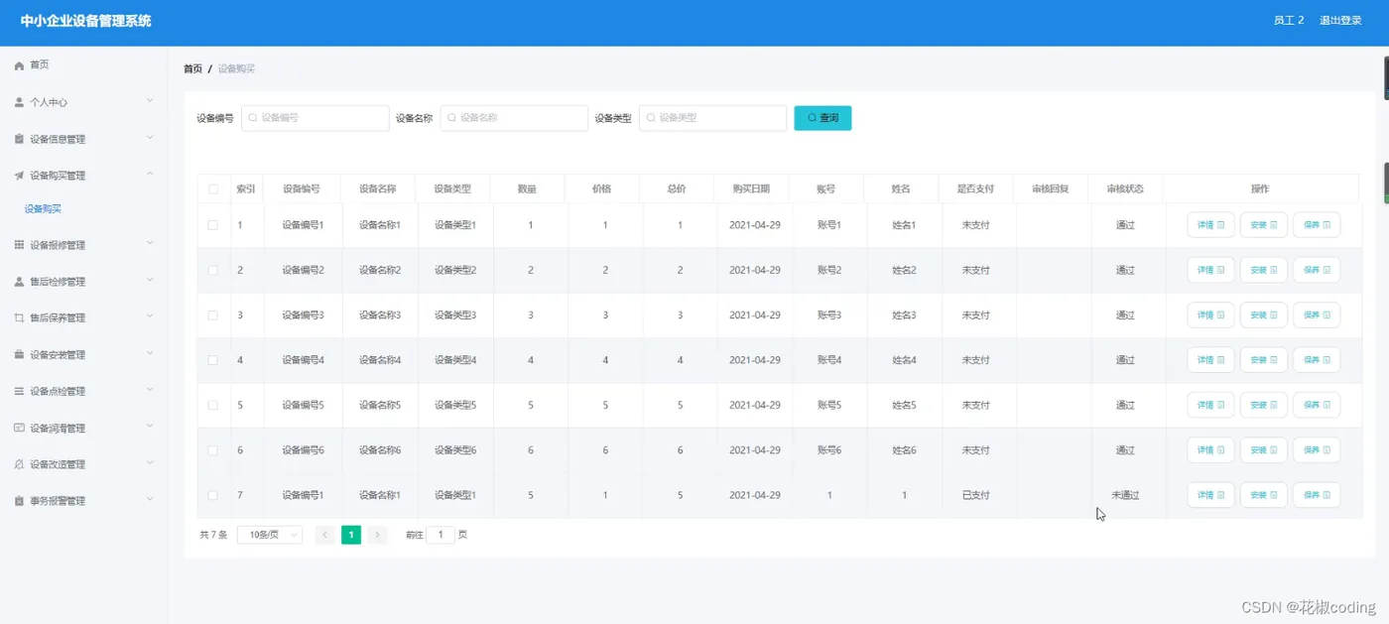Click 退出登录 to log out
Screen dimensions: 1389x624
(1340, 20)
